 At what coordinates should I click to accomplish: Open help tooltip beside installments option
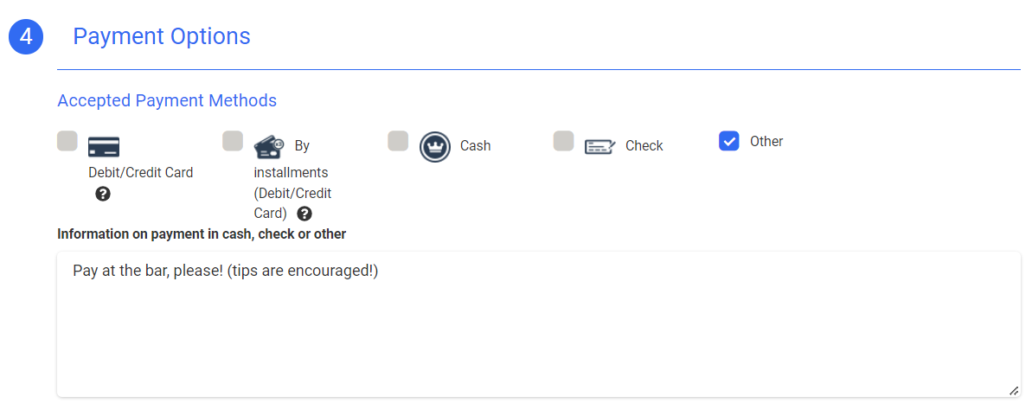(x=304, y=214)
